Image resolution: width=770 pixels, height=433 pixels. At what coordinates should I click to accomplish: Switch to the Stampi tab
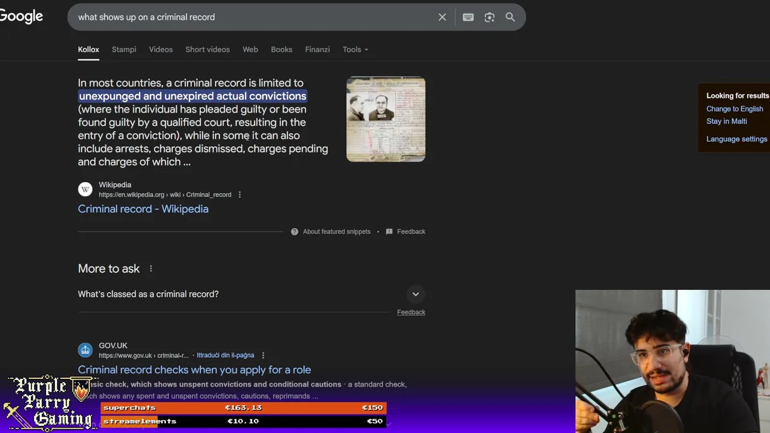[124, 49]
